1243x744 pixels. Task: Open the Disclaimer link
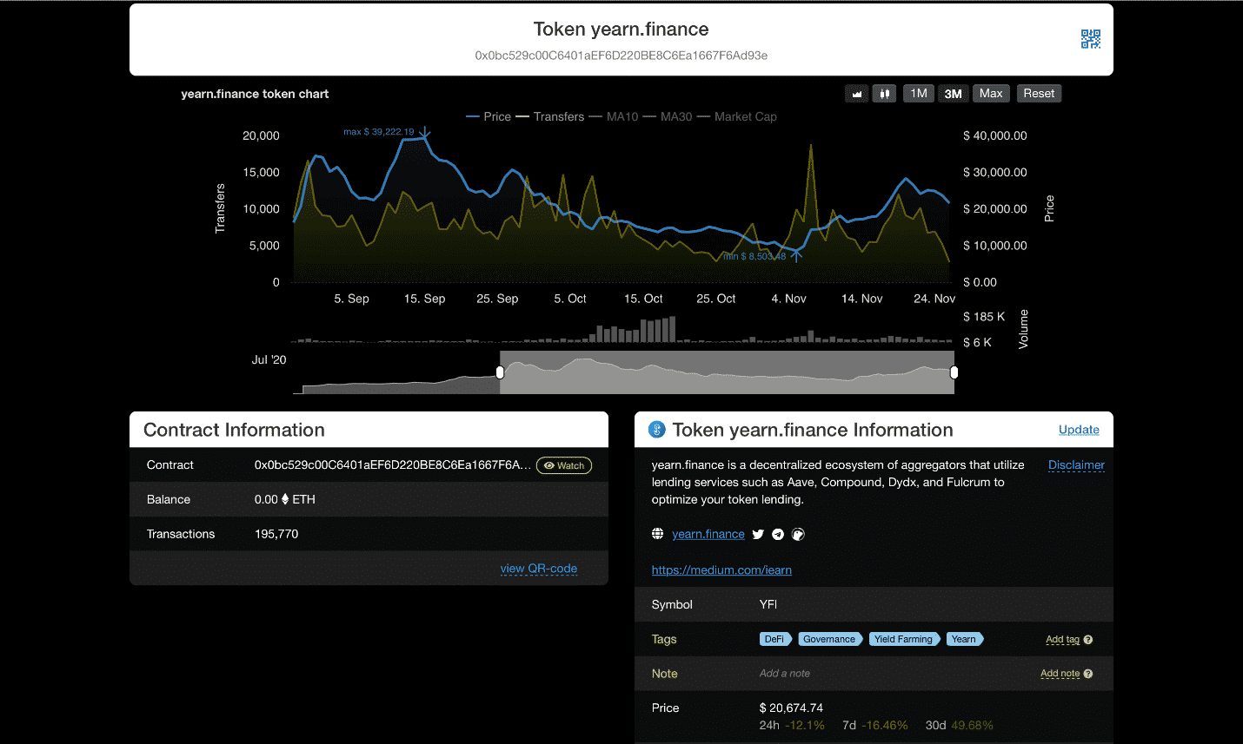click(1076, 465)
